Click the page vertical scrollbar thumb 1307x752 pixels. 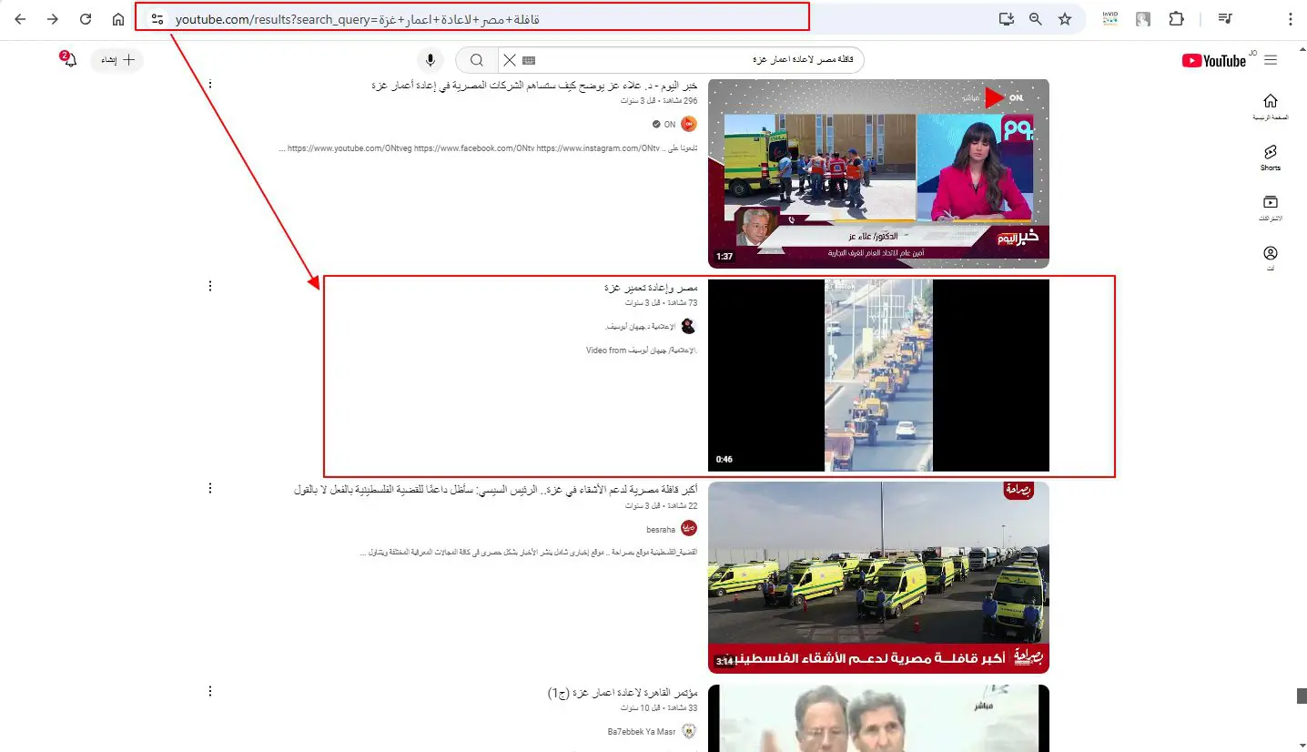[1302, 696]
